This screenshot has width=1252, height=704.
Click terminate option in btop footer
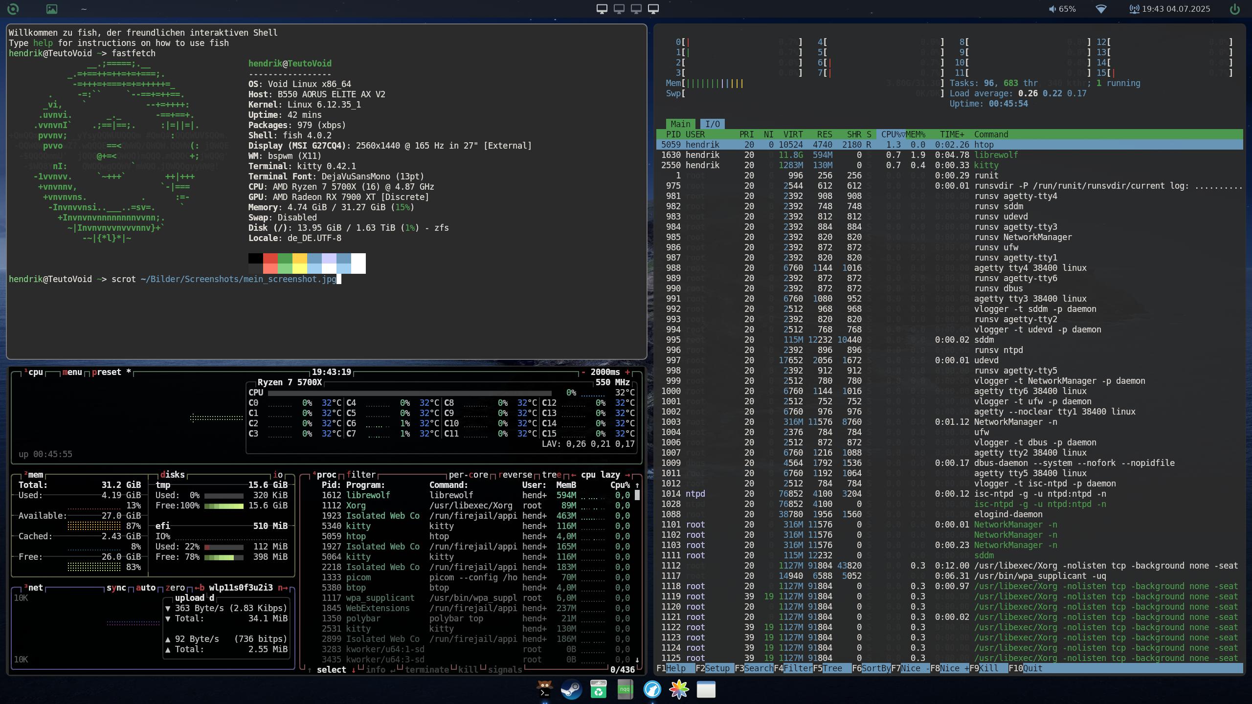[x=426, y=670]
